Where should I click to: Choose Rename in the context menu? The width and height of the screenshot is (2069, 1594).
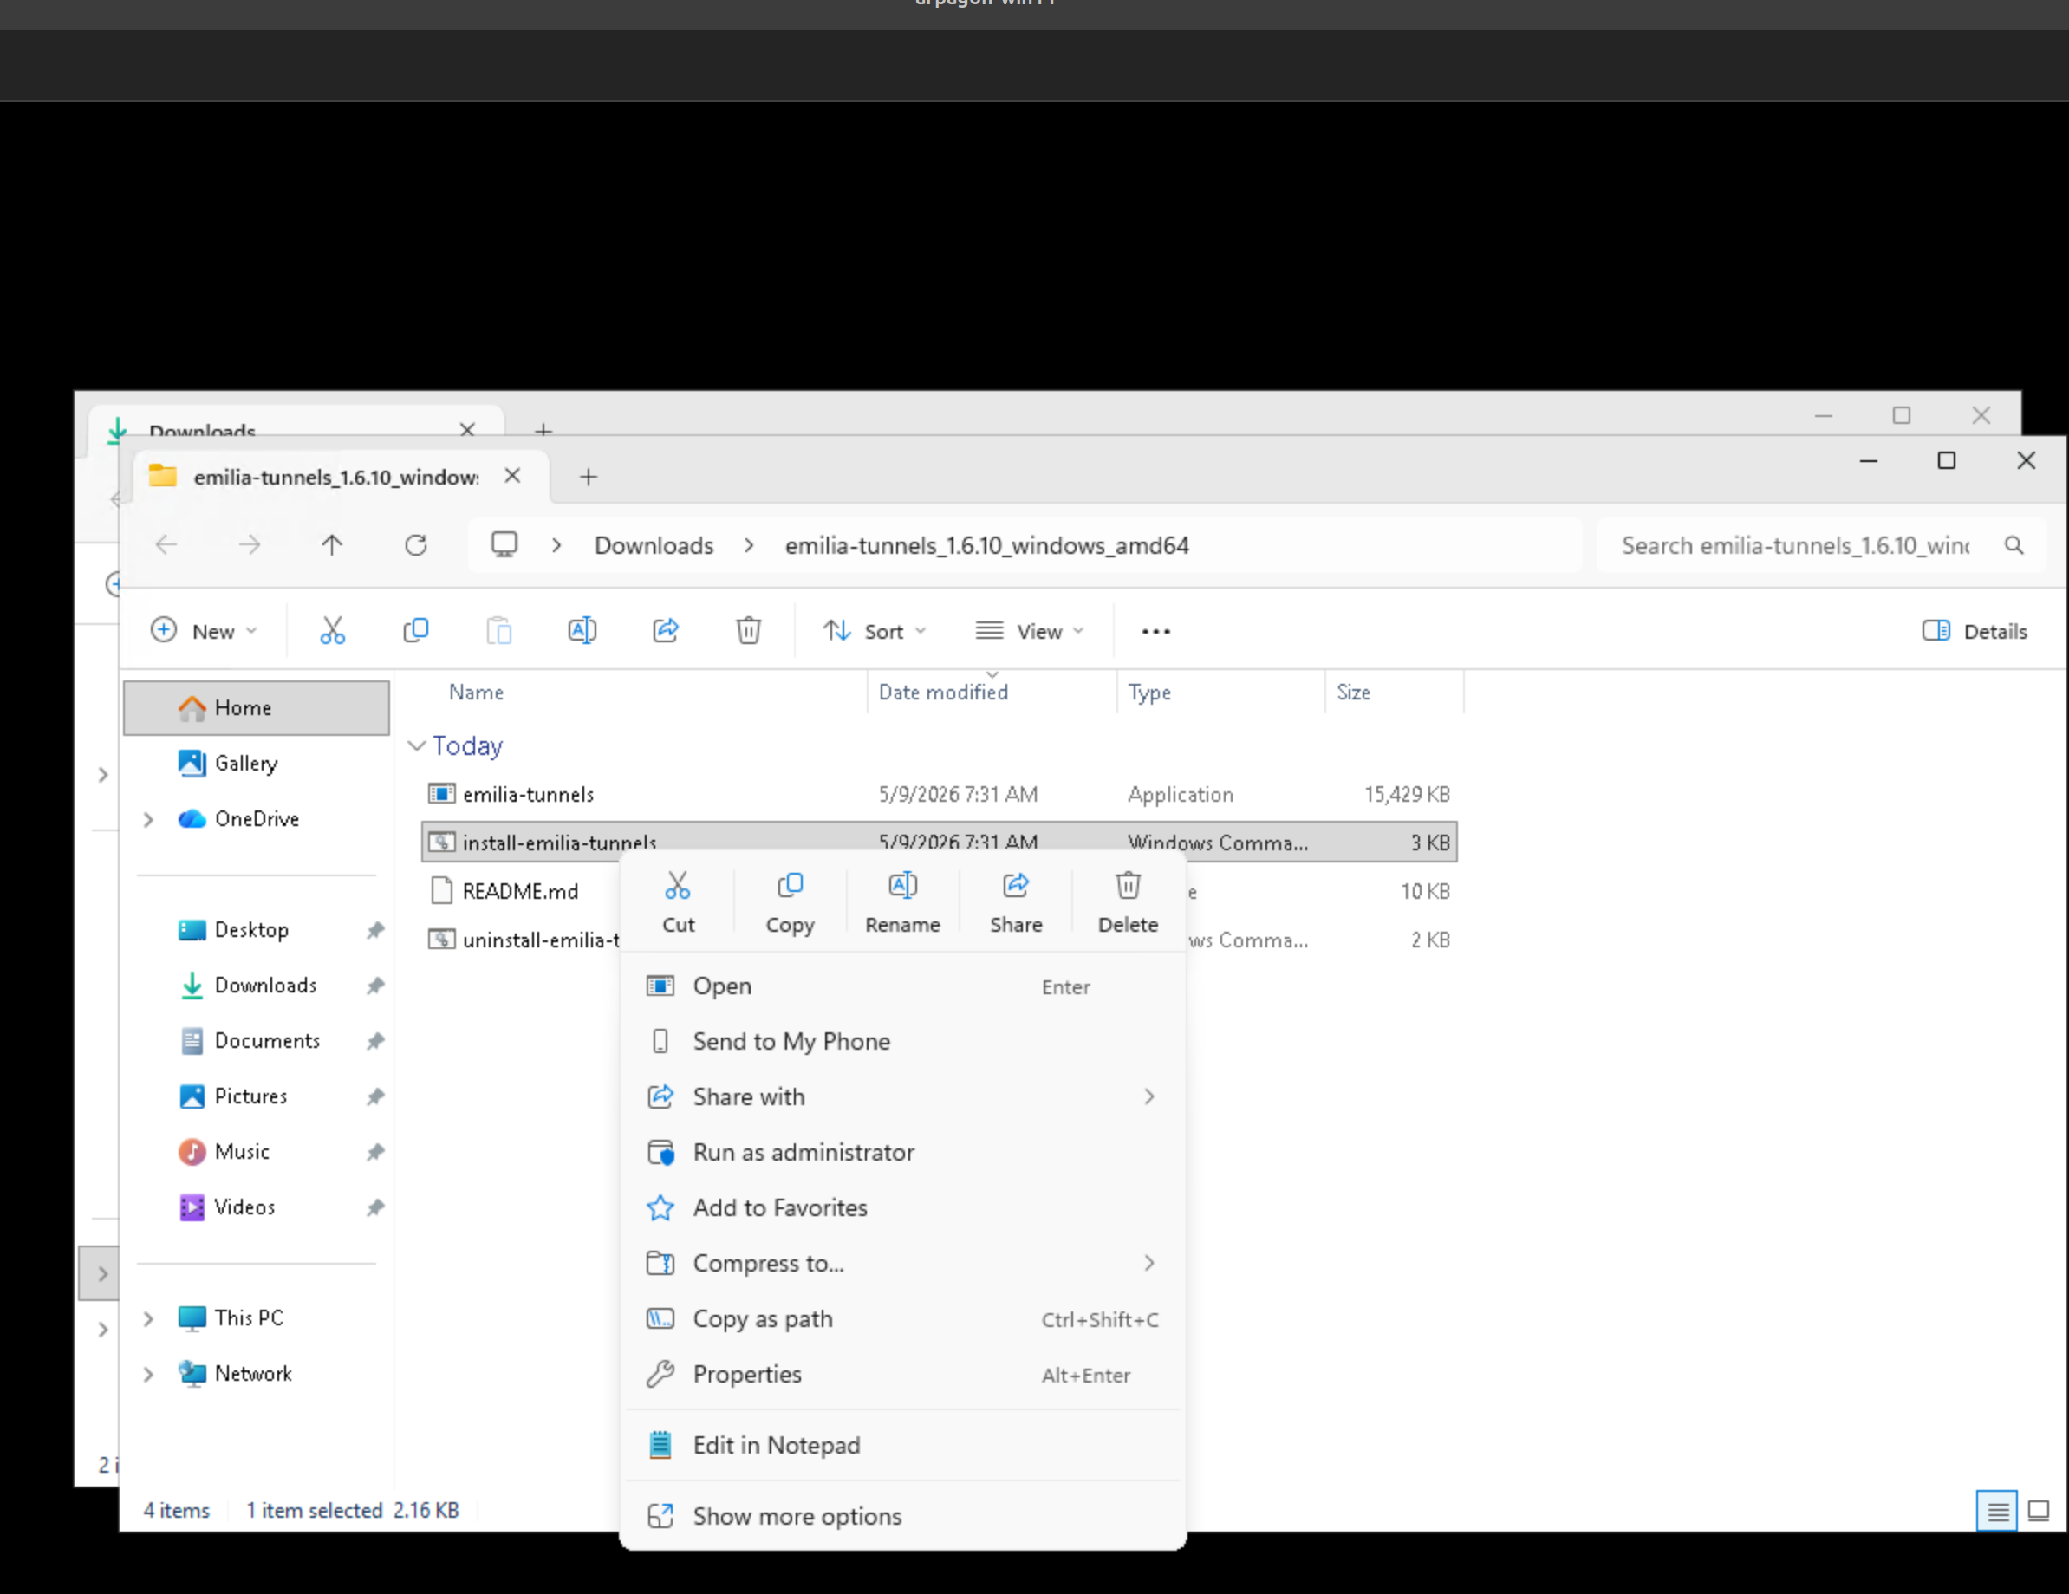903,903
